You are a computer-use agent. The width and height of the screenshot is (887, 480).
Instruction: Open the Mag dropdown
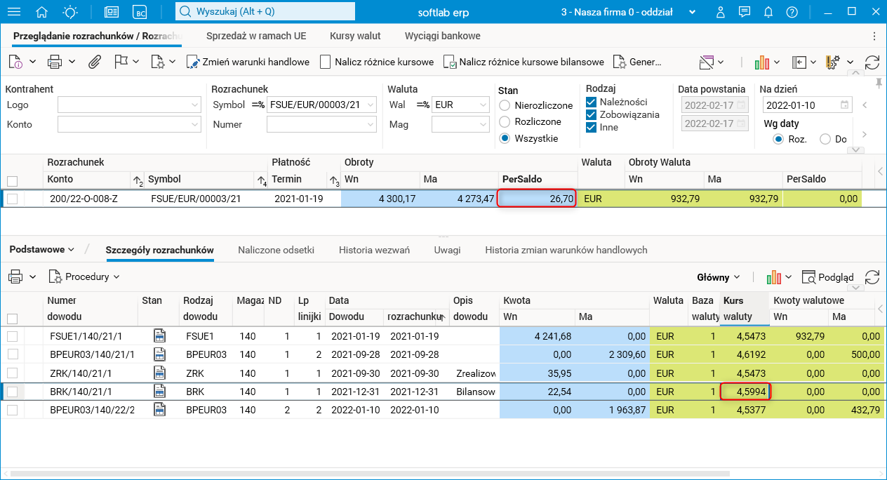tap(482, 124)
